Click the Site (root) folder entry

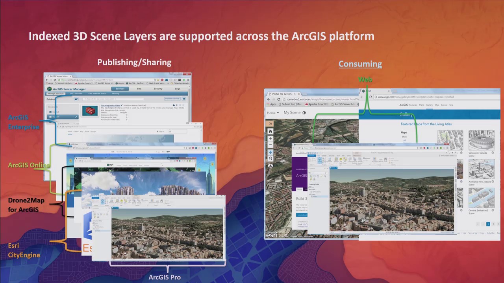tap(52, 107)
